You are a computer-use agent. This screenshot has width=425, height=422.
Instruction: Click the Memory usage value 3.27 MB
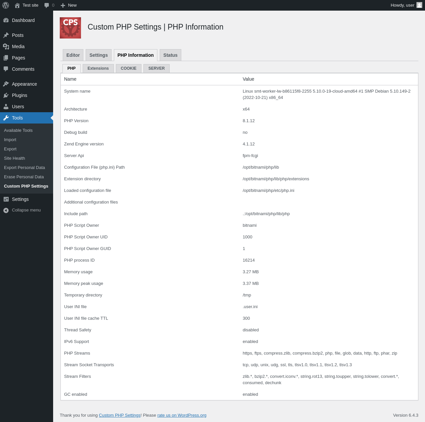coord(251,272)
